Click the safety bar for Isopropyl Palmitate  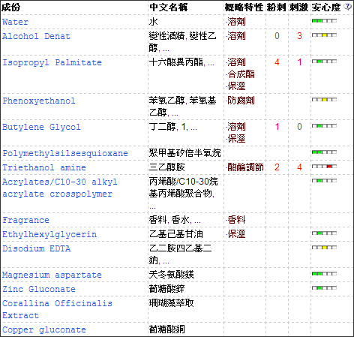324,62
